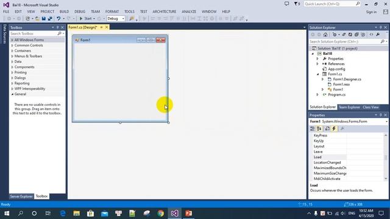Select Form1.resx file
The width and height of the screenshot is (390, 219).
pyautogui.click(x=341, y=85)
